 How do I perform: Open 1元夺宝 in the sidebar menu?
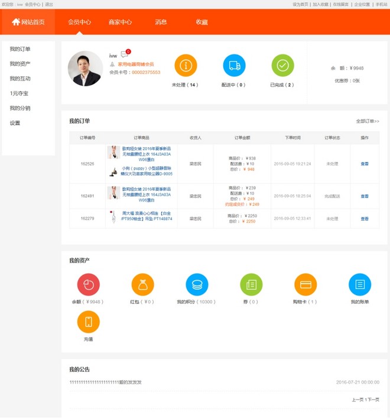coord(19,93)
